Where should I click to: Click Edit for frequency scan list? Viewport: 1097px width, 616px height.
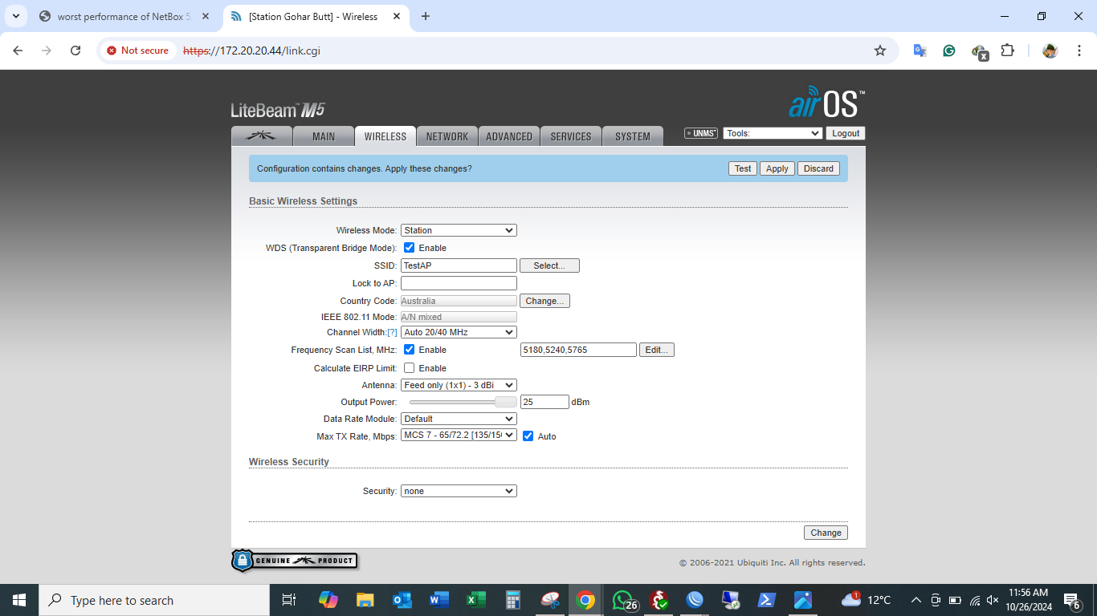pos(657,350)
